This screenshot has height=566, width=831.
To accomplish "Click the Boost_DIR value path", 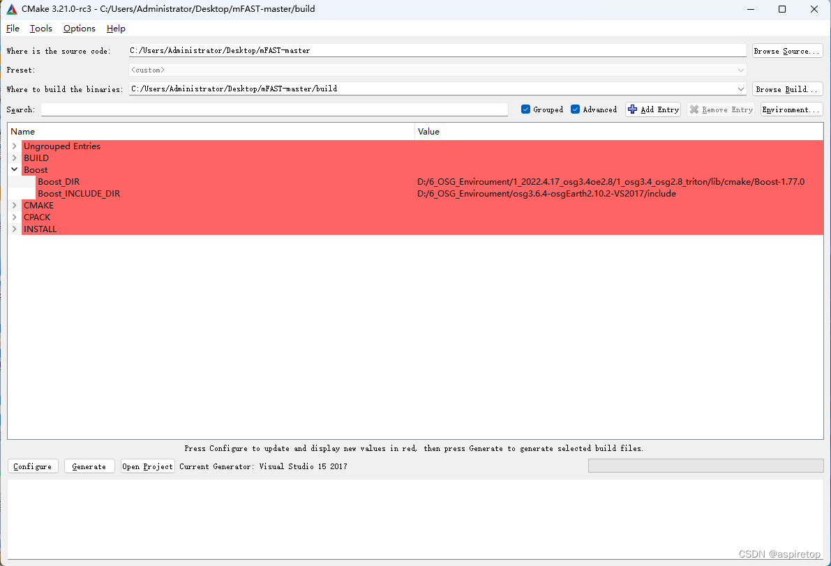I will [x=611, y=182].
